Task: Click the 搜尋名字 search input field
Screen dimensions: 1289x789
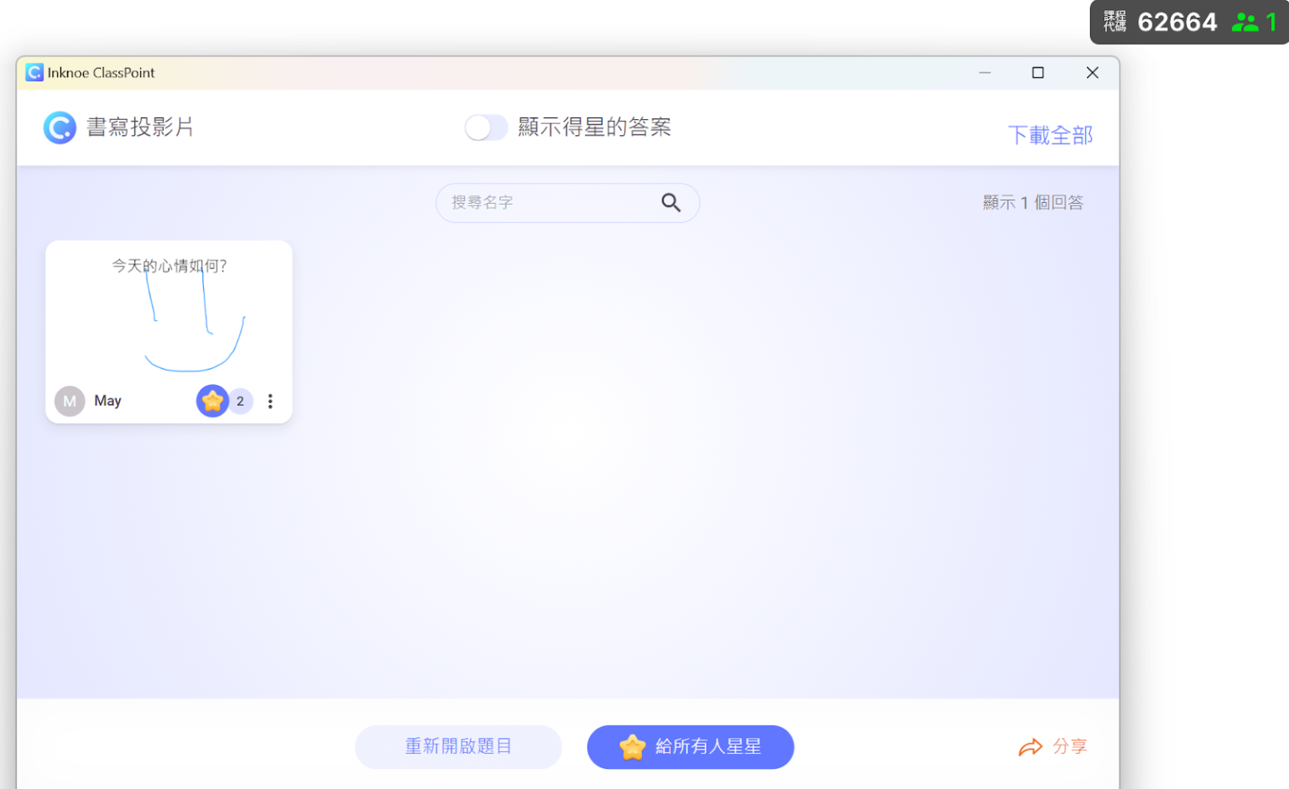Action: tap(545, 203)
